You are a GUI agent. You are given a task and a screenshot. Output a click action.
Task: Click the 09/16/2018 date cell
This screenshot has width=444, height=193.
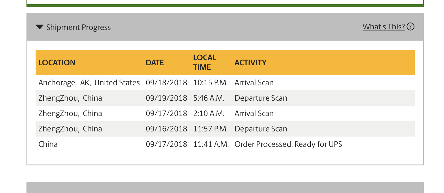click(166, 129)
